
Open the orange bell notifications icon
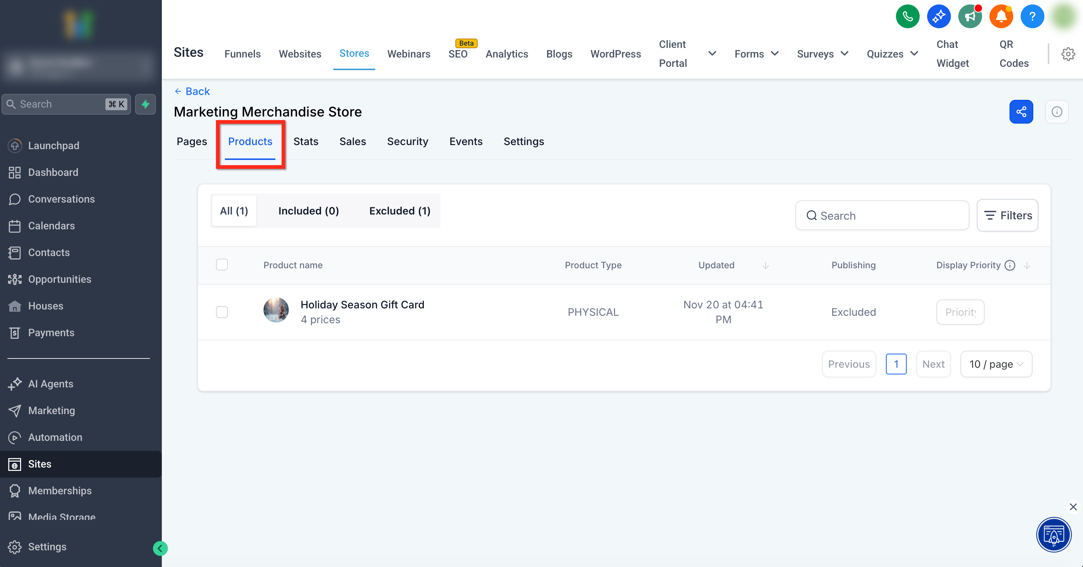tap(1001, 17)
